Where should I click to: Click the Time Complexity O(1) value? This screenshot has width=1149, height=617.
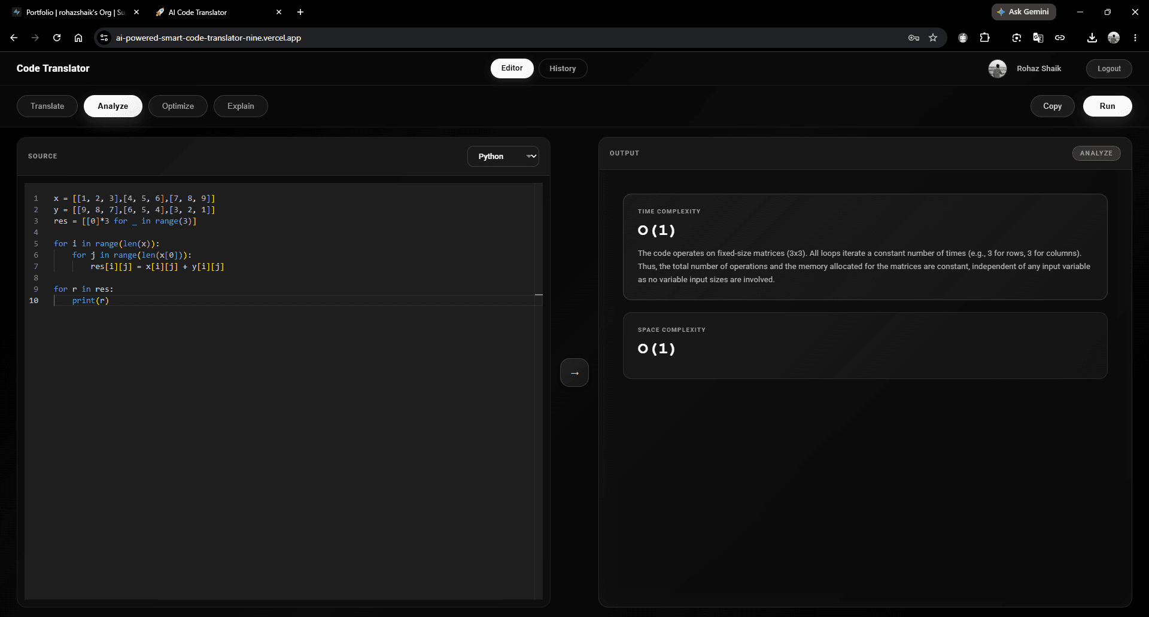point(656,230)
